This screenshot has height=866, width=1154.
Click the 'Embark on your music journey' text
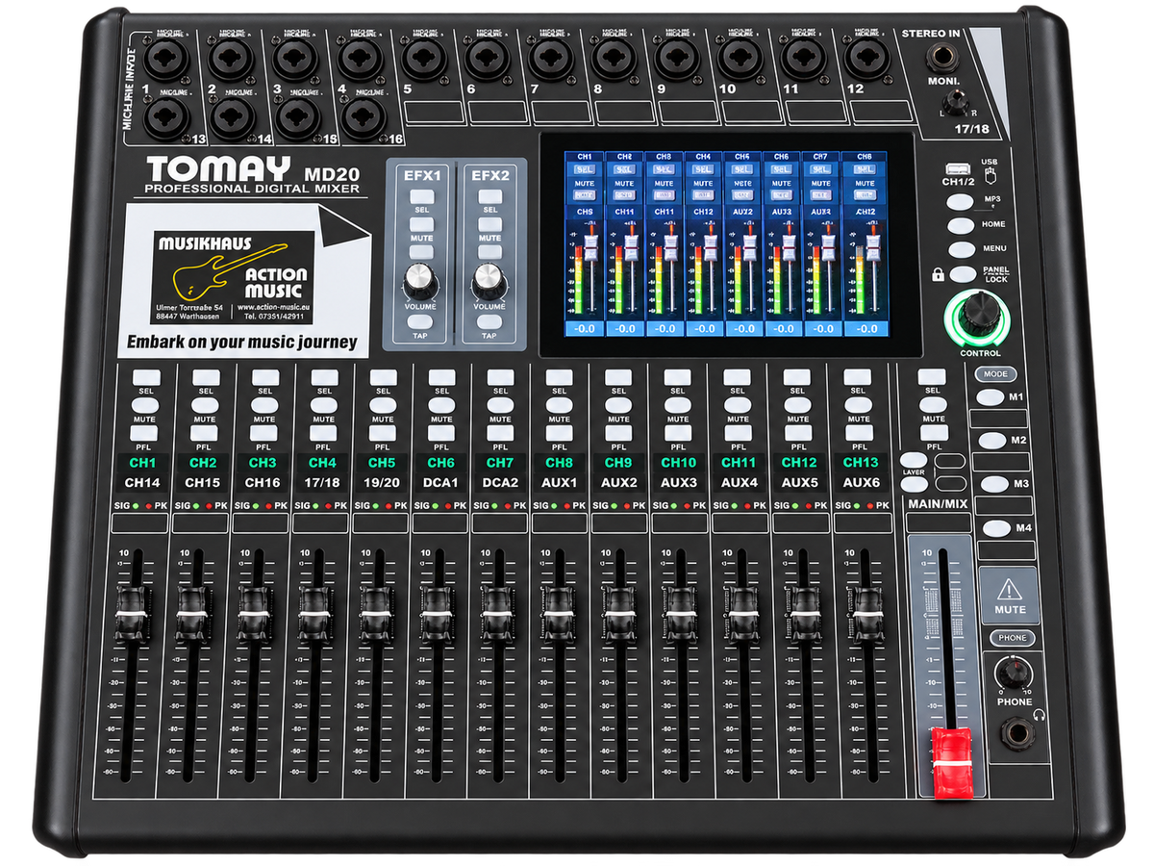coord(242,342)
